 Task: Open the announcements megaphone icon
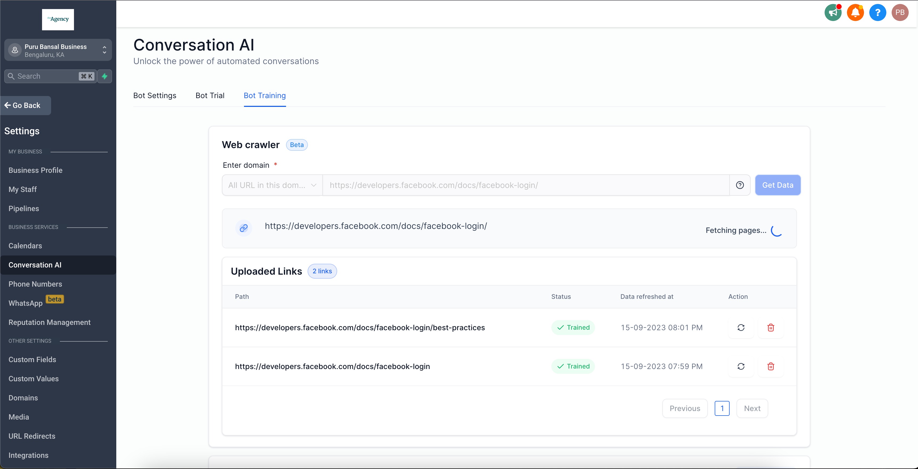click(x=833, y=13)
